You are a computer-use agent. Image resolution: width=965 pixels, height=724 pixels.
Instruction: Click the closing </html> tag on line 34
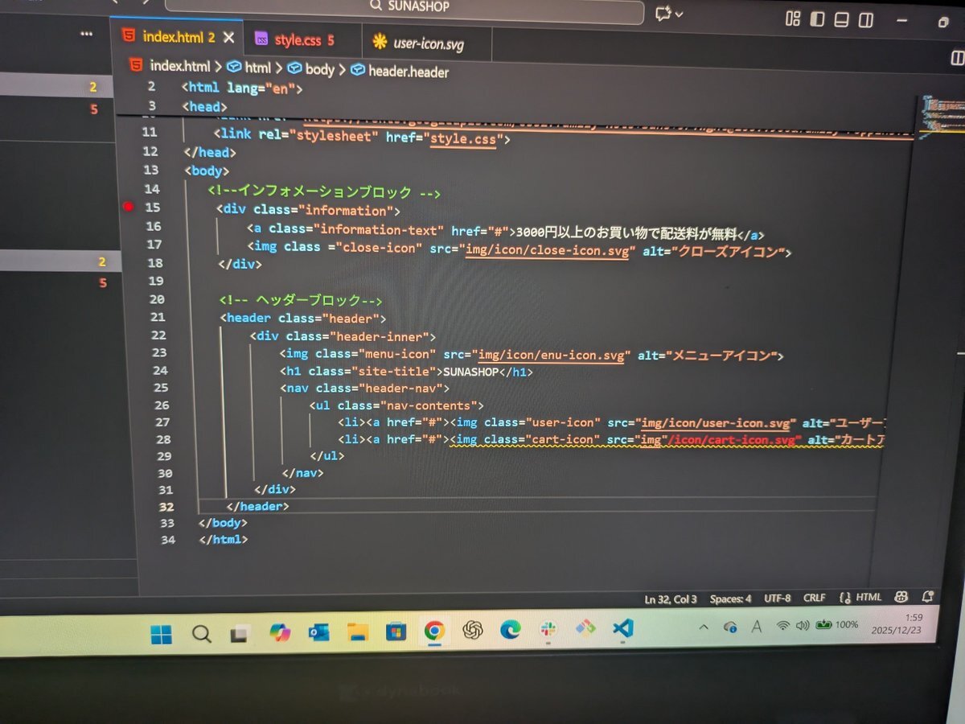pos(224,540)
